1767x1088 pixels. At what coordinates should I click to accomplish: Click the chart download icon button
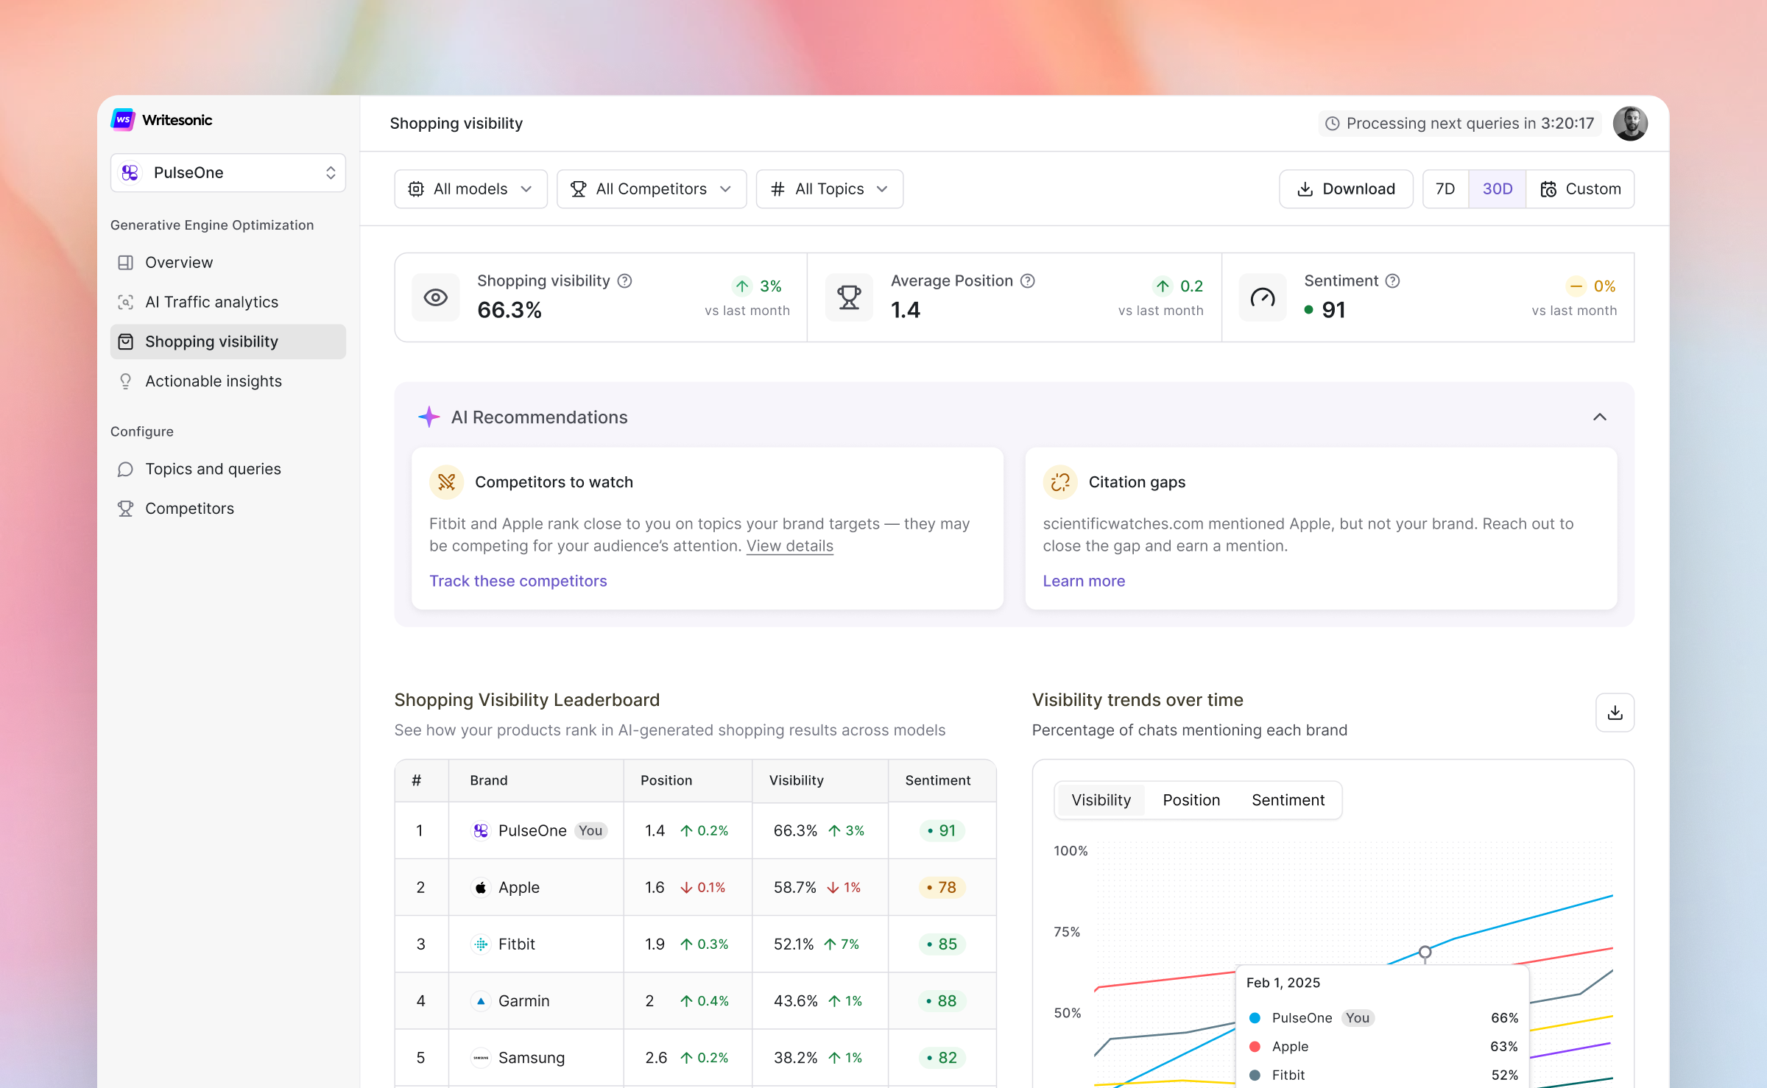[x=1615, y=712]
